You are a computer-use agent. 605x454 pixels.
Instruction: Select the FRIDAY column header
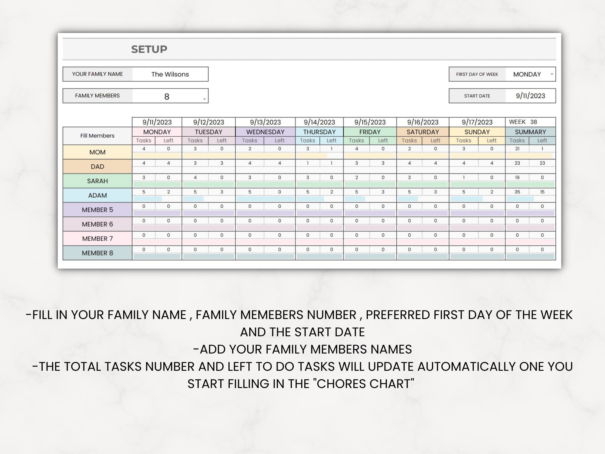[x=370, y=132]
